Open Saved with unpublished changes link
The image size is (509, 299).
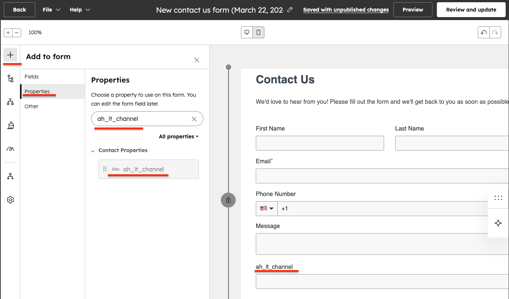(x=345, y=10)
